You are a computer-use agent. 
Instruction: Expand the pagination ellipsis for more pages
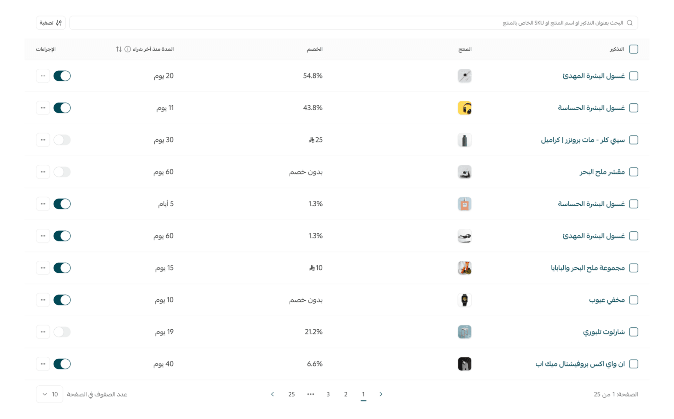coord(311,394)
